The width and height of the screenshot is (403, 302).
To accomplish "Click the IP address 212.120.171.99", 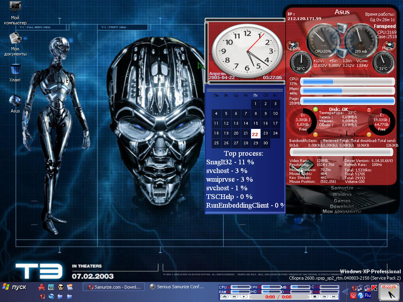I will [304, 19].
